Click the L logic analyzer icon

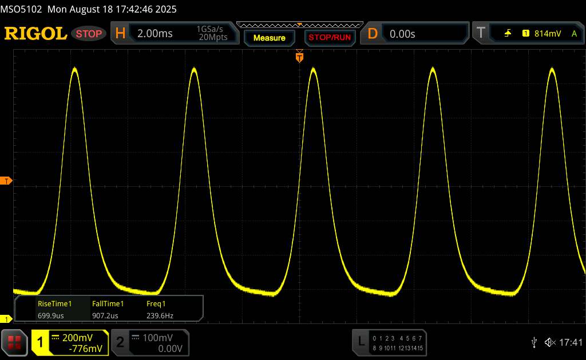361,342
